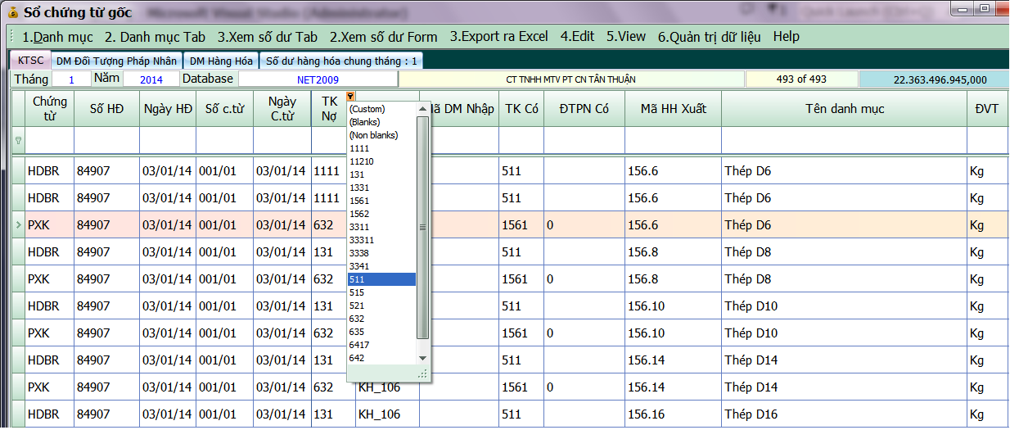Choose 3311 in the filter list
The width and height of the screenshot is (1010, 430).
[382, 227]
